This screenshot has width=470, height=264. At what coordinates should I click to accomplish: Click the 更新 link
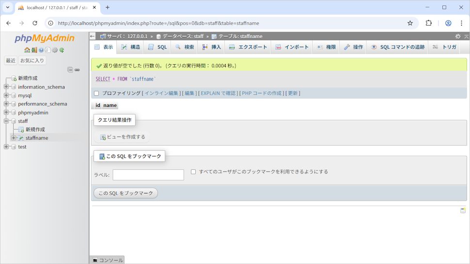click(x=293, y=93)
